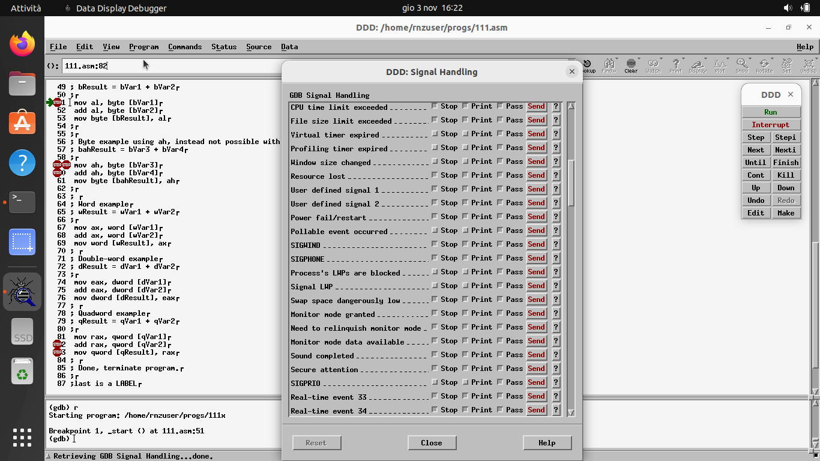The width and height of the screenshot is (820, 461).
Task: Toggle Pass for Virtual timer expired
Action: 500,134
